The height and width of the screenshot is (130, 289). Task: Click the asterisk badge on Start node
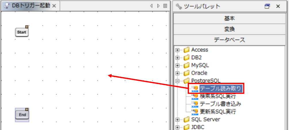[x=27, y=27]
